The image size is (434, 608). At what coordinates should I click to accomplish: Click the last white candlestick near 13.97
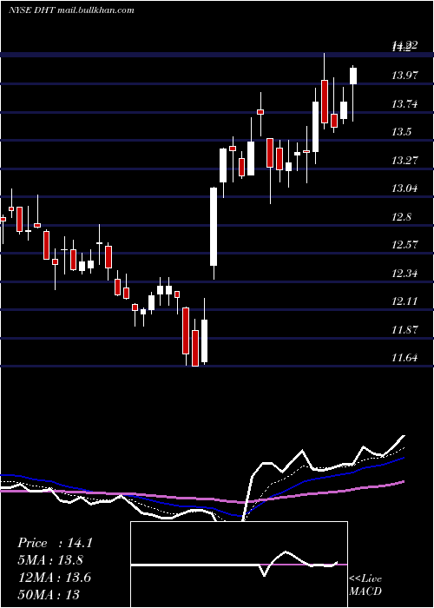353,76
